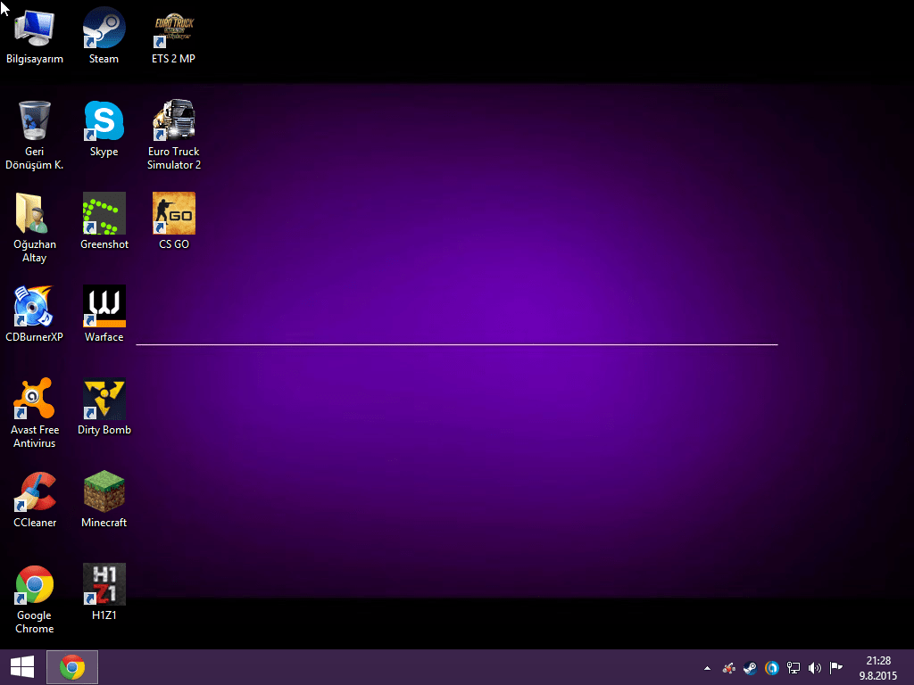
Task: Open the Steam tray icon
Action: click(750, 668)
